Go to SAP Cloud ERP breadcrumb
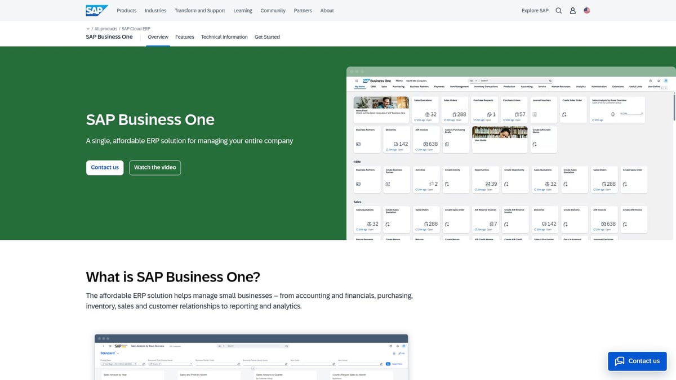This screenshot has width=676, height=380. pyautogui.click(x=136, y=28)
